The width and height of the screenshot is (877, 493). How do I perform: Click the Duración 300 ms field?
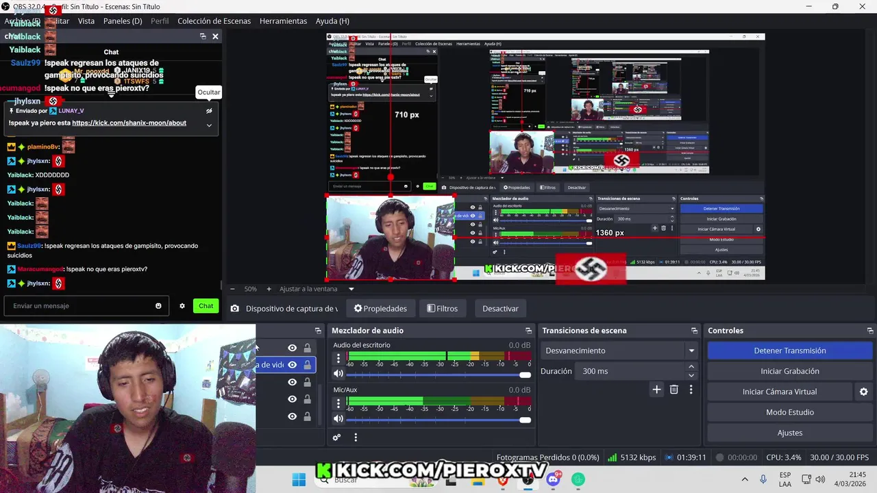pos(630,371)
